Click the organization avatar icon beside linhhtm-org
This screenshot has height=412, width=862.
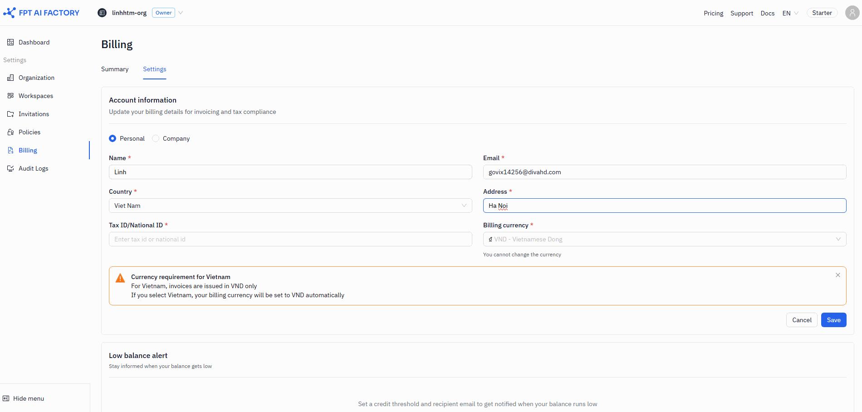[x=102, y=13]
